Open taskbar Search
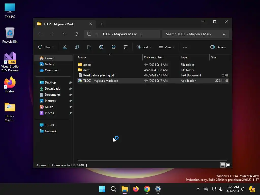Screen dimensions: 260x195 [x=113, y=189]
